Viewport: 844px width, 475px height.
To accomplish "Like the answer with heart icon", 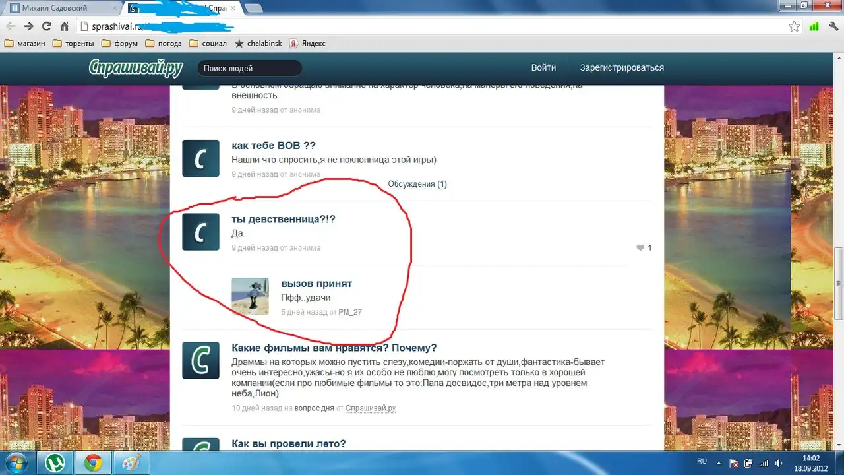I will coord(640,248).
